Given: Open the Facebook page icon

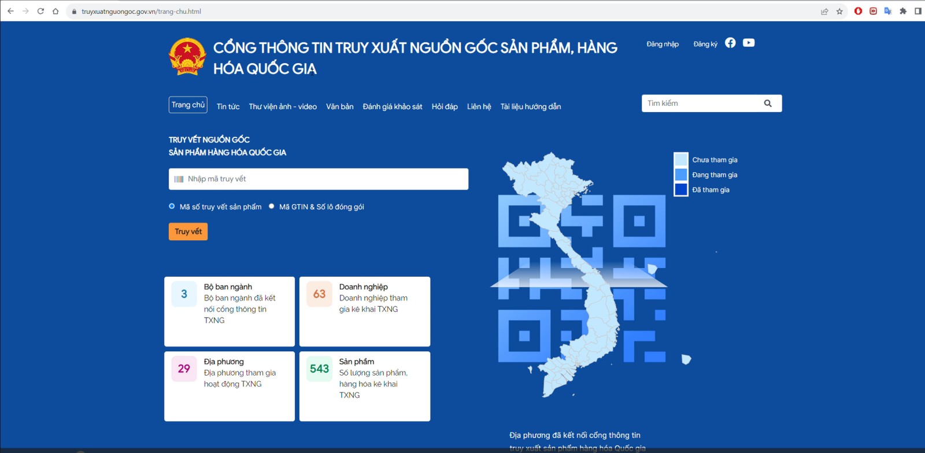Looking at the screenshot, I should coord(730,43).
